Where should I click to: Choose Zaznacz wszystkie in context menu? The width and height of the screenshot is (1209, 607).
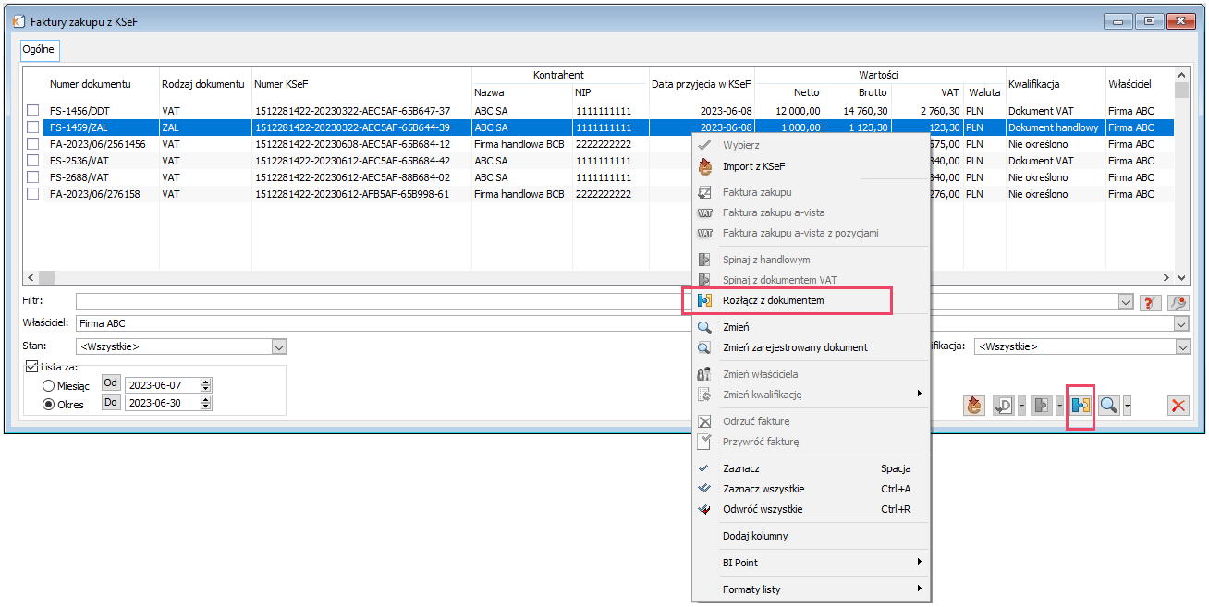coord(812,489)
